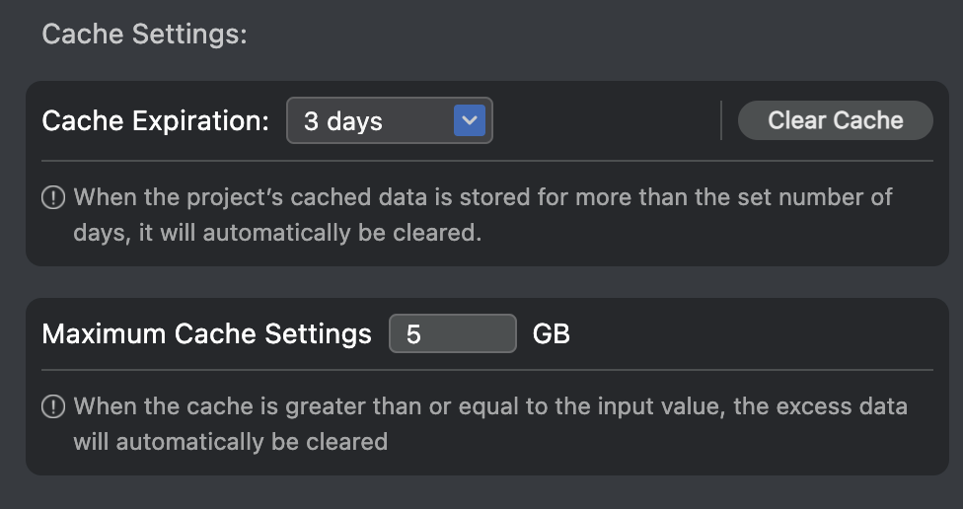Click empty space right of the GB label
Screen dimensions: 963x509
pos(750,333)
